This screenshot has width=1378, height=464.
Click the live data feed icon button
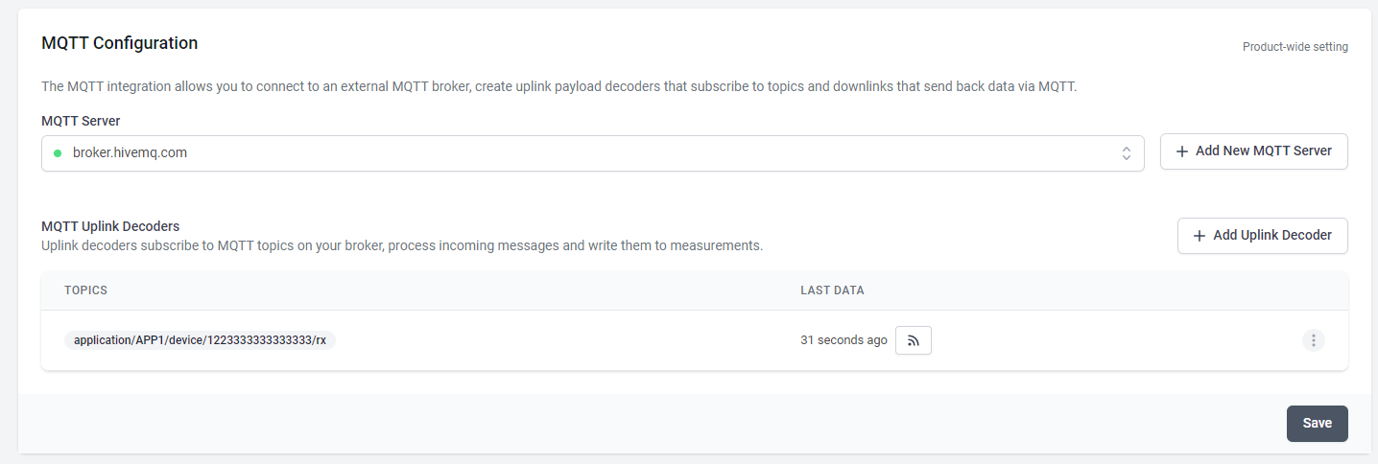click(x=913, y=340)
